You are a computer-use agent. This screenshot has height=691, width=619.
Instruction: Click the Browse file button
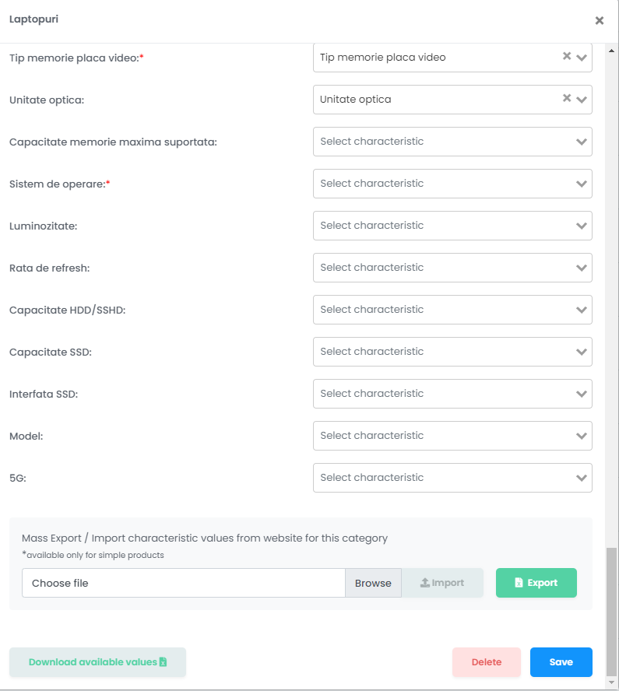(x=373, y=583)
